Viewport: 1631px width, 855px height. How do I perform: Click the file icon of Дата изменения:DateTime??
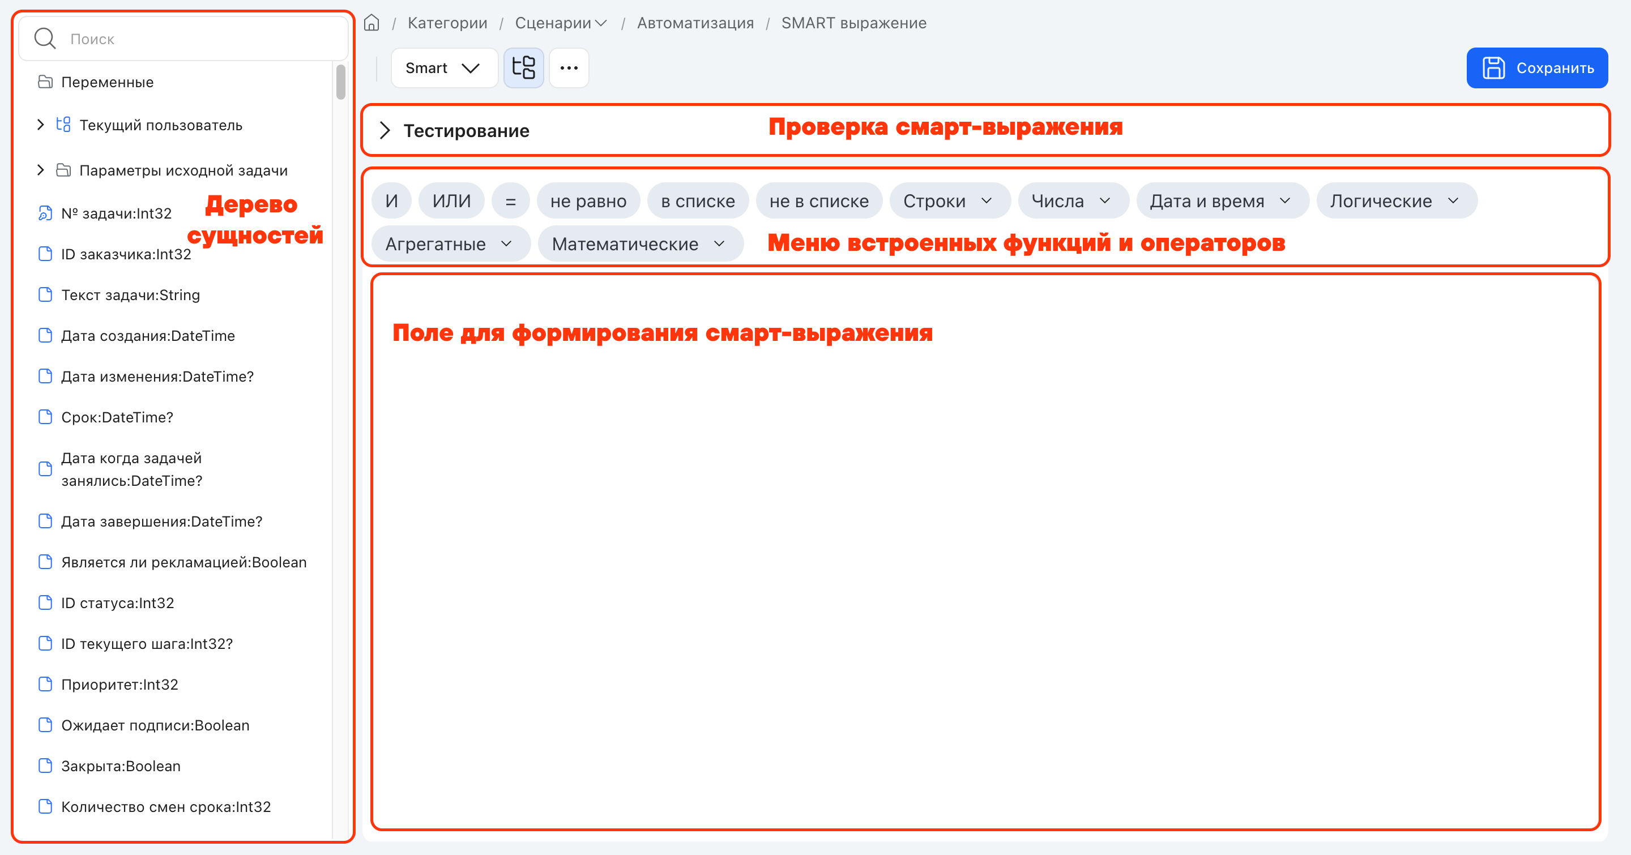click(45, 376)
